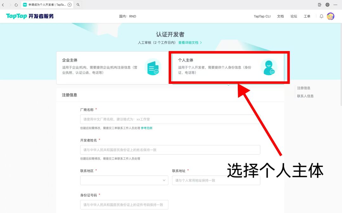Click the globe icon in browser toolbar

pyautogui.click(x=327, y=4)
